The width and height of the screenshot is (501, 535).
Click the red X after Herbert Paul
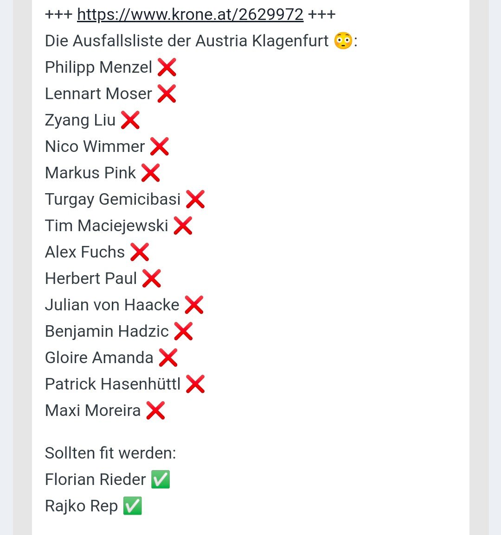(151, 279)
